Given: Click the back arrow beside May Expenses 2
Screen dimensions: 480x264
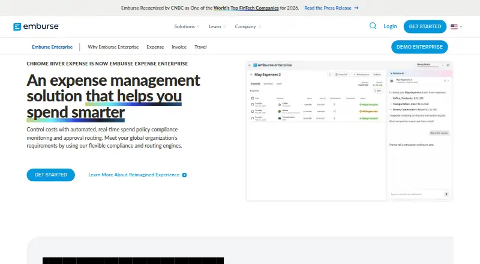Looking at the screenshot, I should 251,74.
